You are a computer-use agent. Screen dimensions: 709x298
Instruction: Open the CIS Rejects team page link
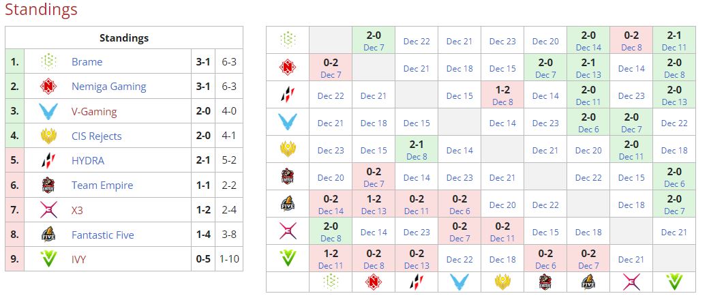point(96,136)
